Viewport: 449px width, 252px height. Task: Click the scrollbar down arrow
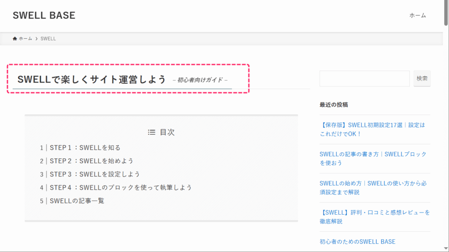[446, 248]
